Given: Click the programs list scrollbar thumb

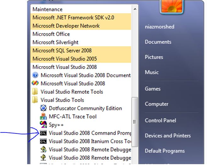Looking at the screenshot, I should click(135, 122).
